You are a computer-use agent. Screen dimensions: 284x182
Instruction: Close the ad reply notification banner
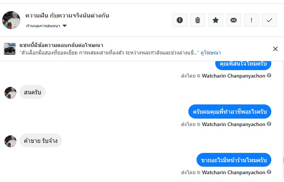275,49
